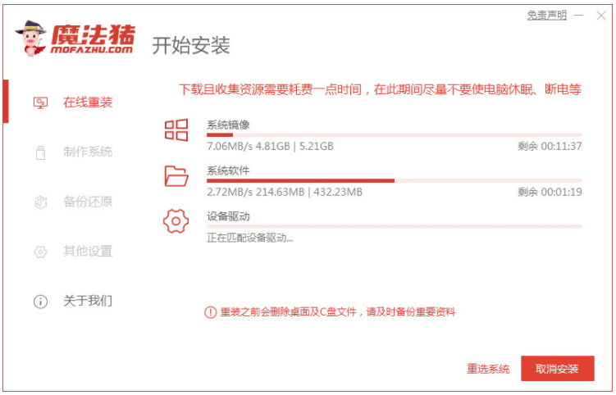The width and height of the screenshot is (616, 395).
Task: Go to the 关于我们 page
Action: coord(88,302)
